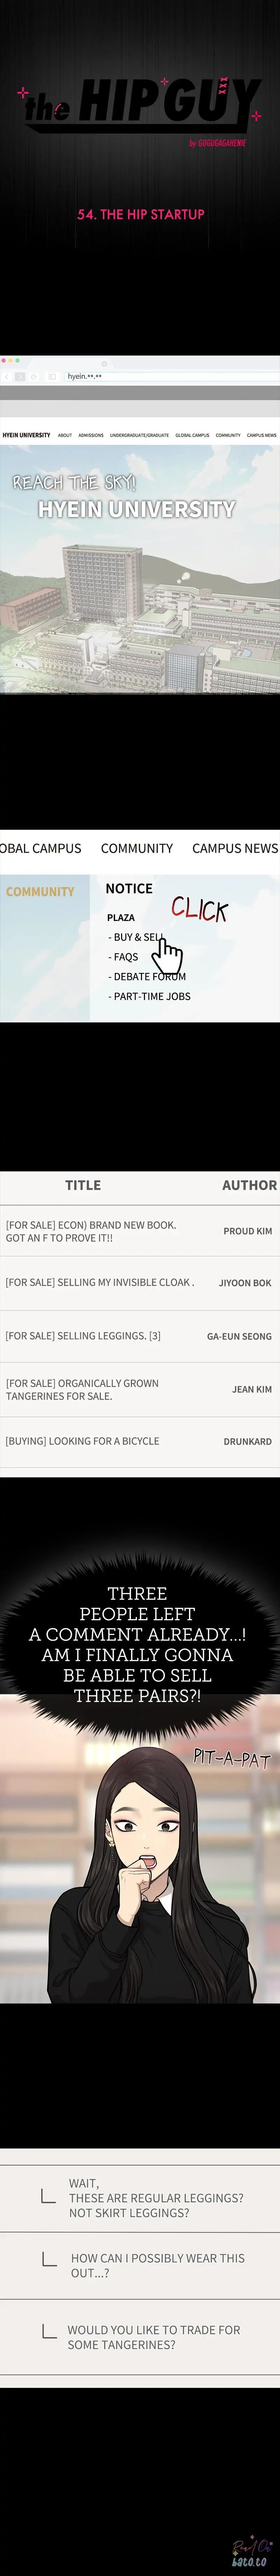
Task: Open the 'Looking for a bicycle' post
Action: [x=82, y=1441]
